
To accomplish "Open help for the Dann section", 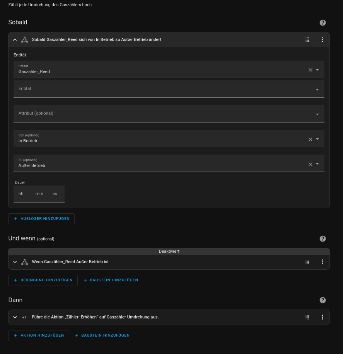I will tap(323, 300).
